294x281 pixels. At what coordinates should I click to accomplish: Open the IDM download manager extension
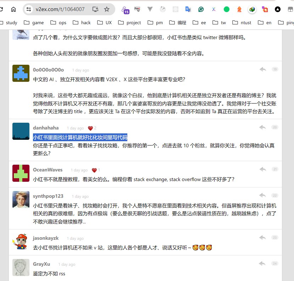[x=252, y=10]
